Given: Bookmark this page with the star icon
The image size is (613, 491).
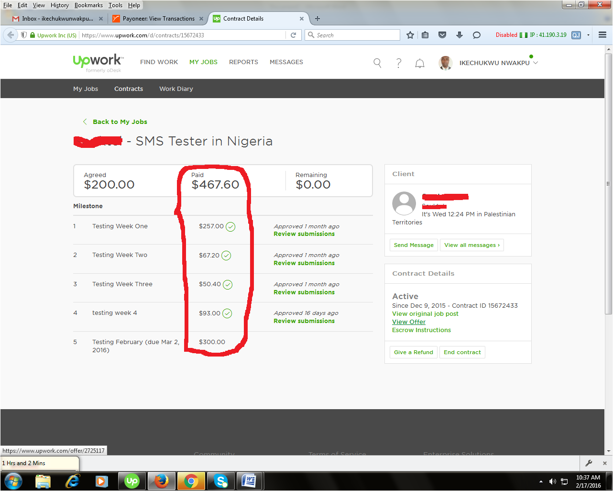Looking at the screenshot, I should point(410,35).
